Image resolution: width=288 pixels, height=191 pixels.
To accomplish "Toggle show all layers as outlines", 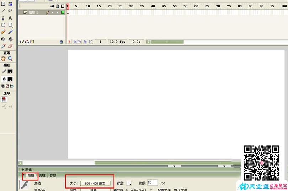I will 63,6.
